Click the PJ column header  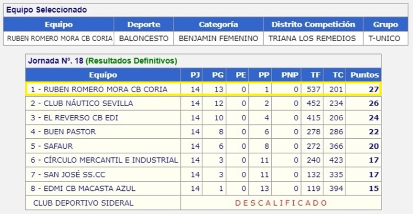point(195,75)
